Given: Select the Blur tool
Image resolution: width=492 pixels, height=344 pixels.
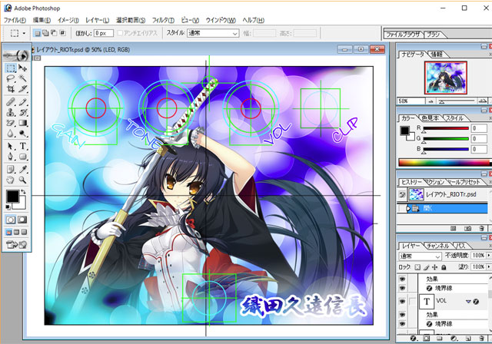Looking at the screenshot, I should click(x=11, y=134).
